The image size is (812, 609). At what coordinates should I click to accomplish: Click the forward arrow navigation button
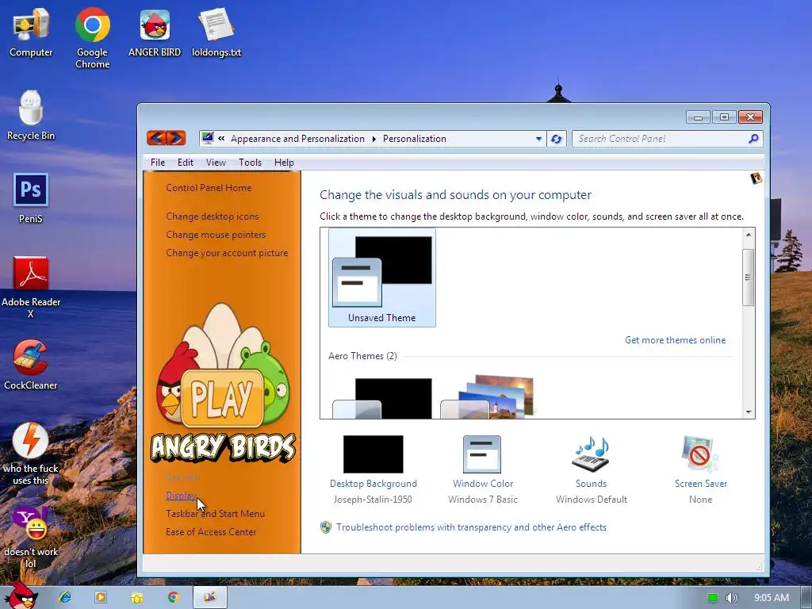(x=176, y=138)
